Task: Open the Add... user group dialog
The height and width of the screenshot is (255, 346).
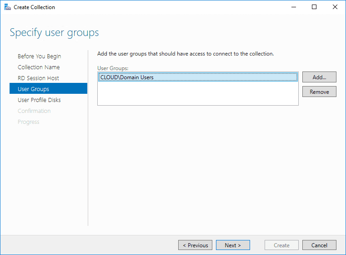Action: coord(319,77)
